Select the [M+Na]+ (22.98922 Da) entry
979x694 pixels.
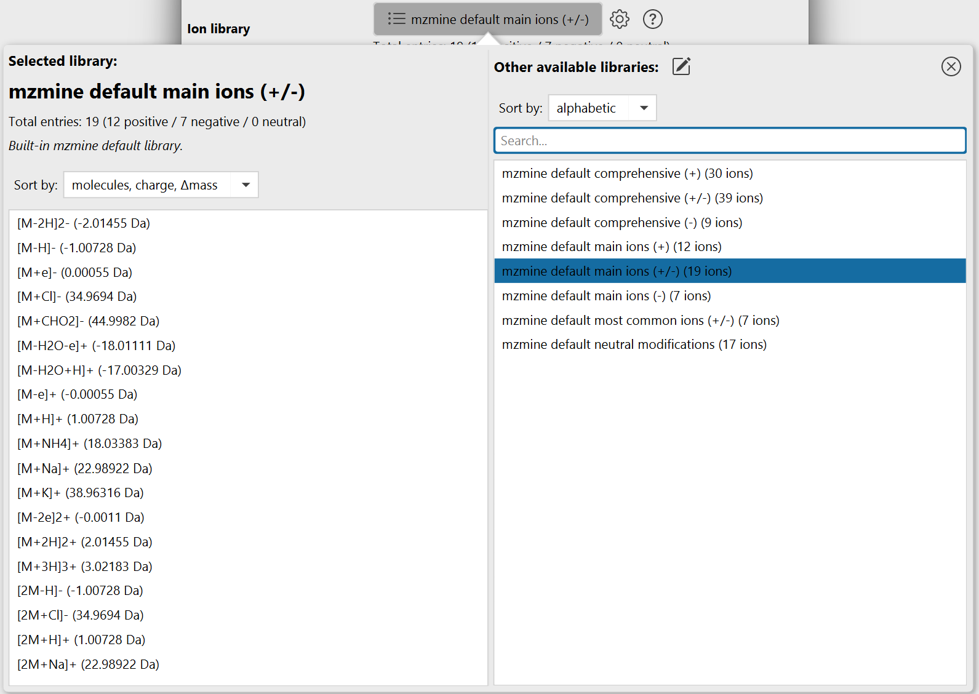click(249, 469)
